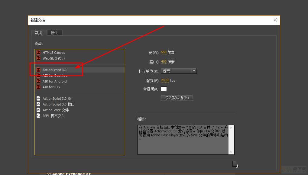Pick AIR for iOS document type
Screen dimensions: 308x175
pos(80,87)
